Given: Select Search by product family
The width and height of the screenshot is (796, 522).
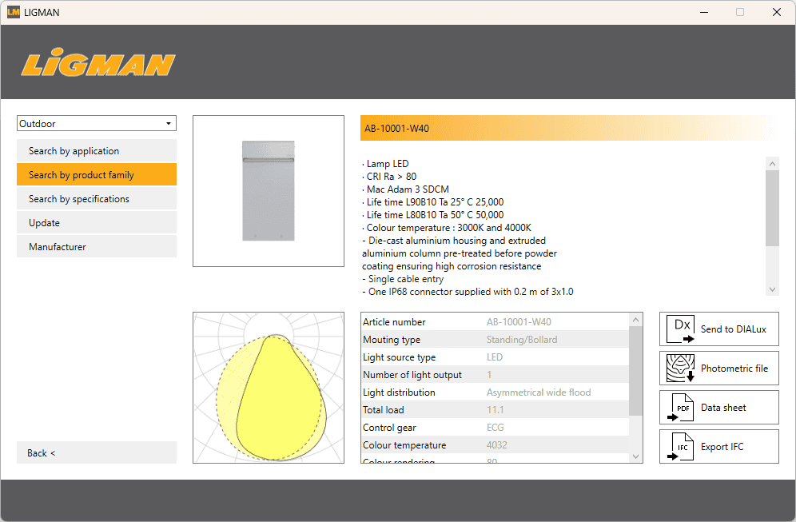Looking at the screenshot, I should point(97,175).
